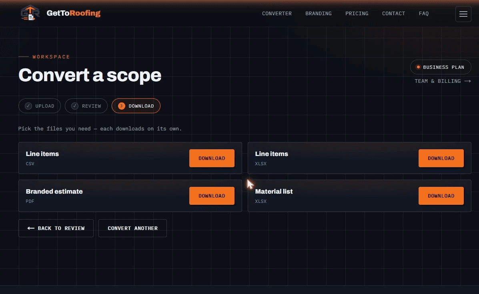Open the FAQ nav link
This screenshot has width=479, height=294.
pyautogui.click(x=424, y=14)
